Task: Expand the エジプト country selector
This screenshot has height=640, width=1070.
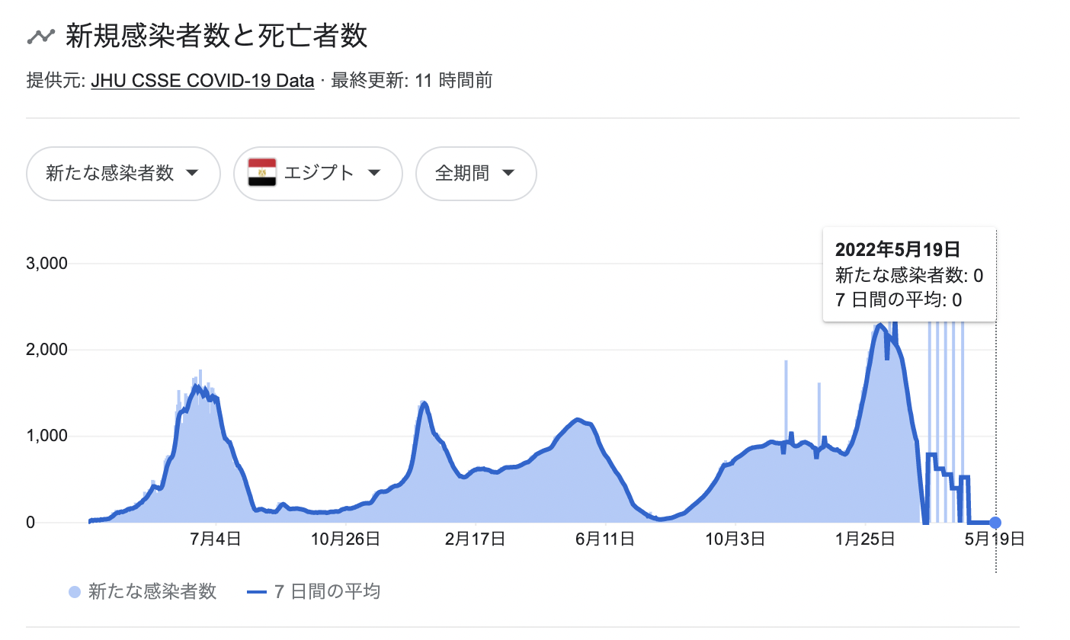Action: point(318,174)
